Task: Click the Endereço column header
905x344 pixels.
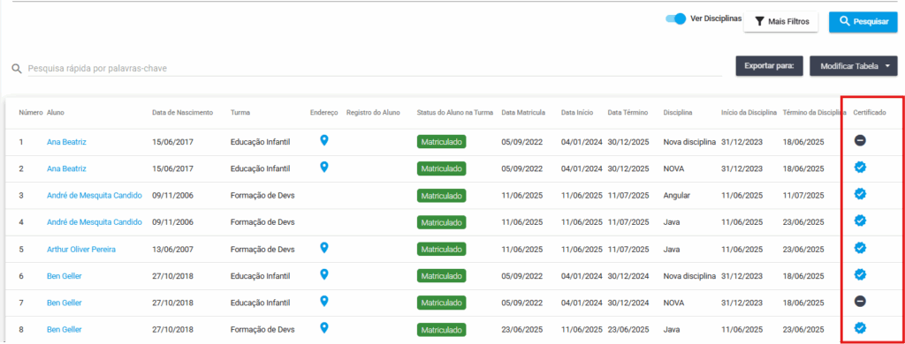Action: pyautogui.click(x=323, y=112)
